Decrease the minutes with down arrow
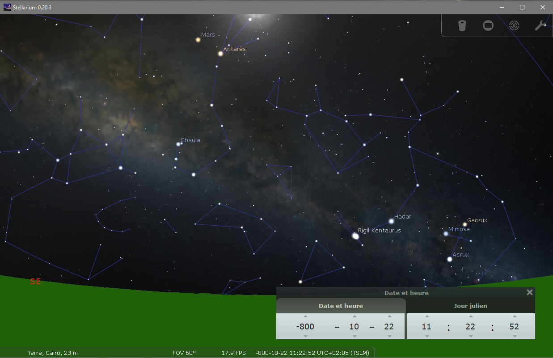The width and height of the screenshot is (553, 358). click(x=471, y=336)
